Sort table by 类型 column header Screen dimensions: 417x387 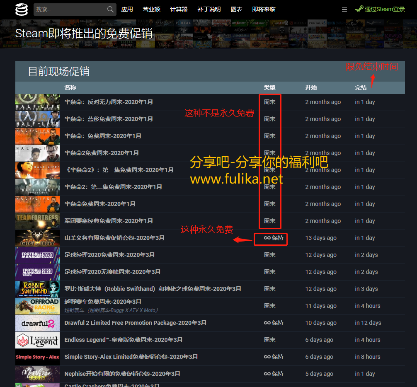click(269, 87)
